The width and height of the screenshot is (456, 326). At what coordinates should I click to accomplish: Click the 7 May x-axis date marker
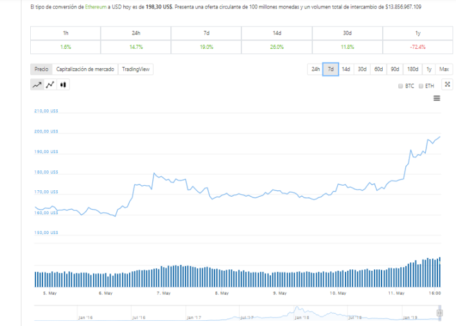[x=163, y=293]
